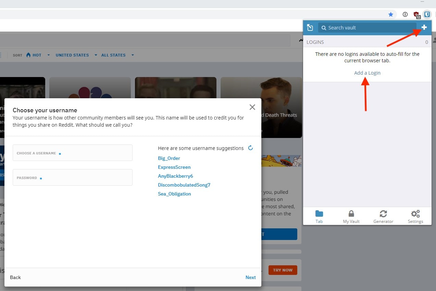The width and height of the screenshot is (436, 291).
Task: Click the orange TRY NOW button
Action: (283, 270)
